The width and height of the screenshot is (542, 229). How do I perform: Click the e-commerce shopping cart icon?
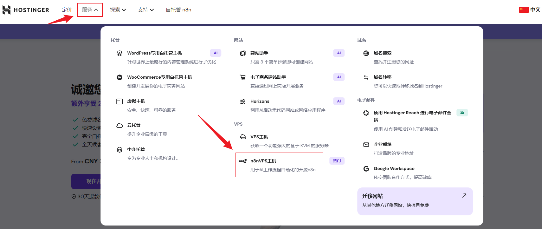(x=243, y=77)
